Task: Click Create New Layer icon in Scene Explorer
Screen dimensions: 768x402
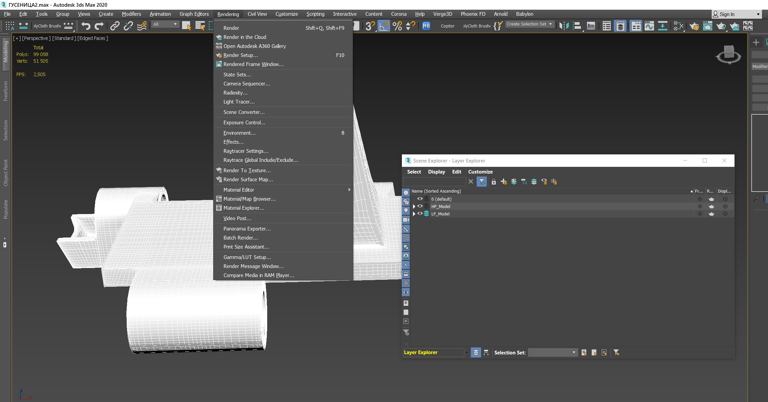Action: [x=504, y=182]
